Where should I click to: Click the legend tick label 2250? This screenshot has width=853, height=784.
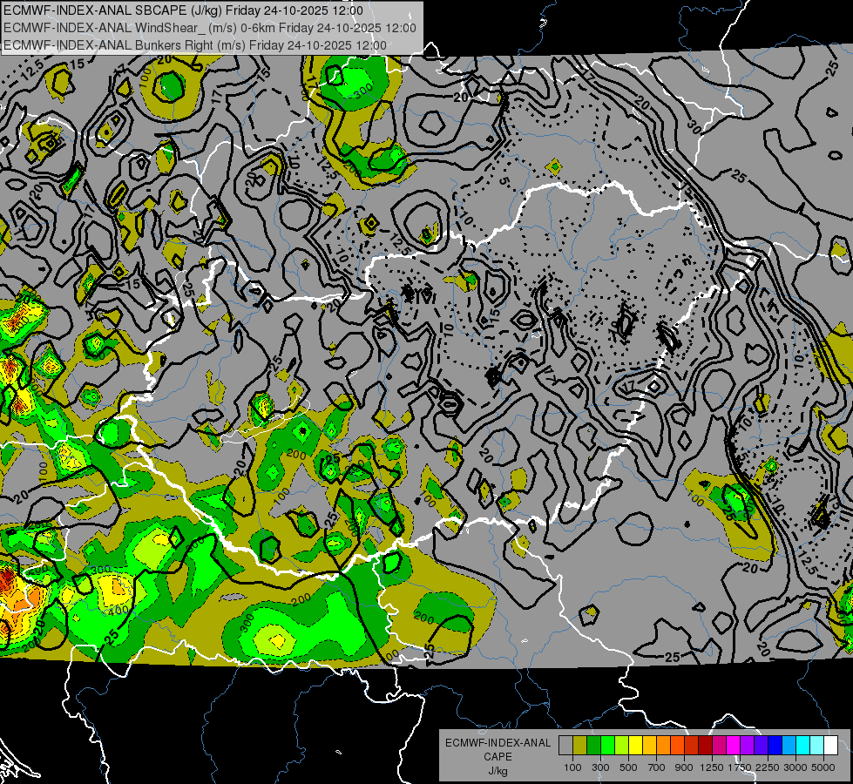[768, 767]
